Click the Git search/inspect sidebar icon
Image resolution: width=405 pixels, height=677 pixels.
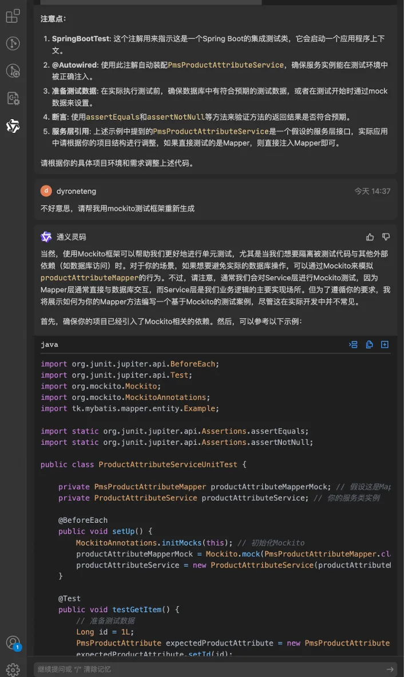point(13,71)
